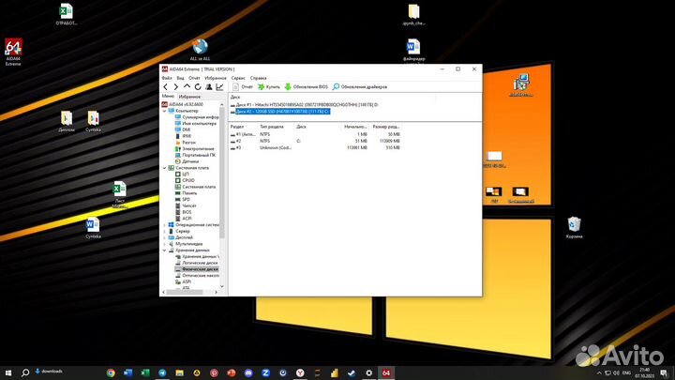Screen dimensions: 675x380
Task: Open the Справка menu
Action: pos(259,78)
